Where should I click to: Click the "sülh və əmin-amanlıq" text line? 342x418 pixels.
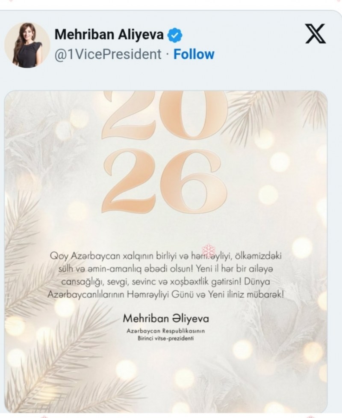coord(165,269)
